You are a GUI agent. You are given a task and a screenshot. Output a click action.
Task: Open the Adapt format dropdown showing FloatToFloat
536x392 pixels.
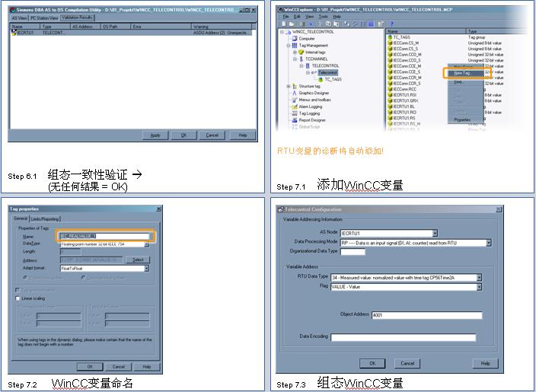(x=147, y=269)
